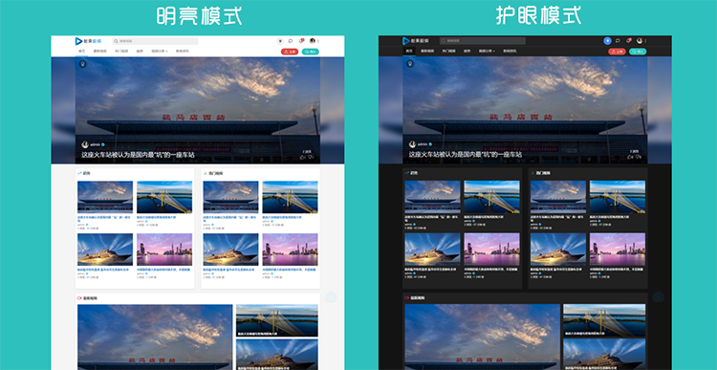
Task: Click 热门视频 section icon in dark mode
Action: pyautogui.click(x=532, y=173)
